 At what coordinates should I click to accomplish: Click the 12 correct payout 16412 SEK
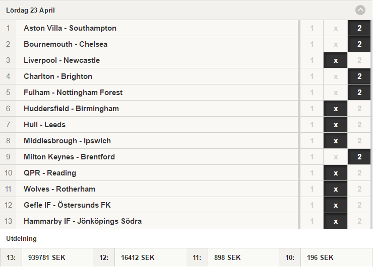click(x=138, y=257)
